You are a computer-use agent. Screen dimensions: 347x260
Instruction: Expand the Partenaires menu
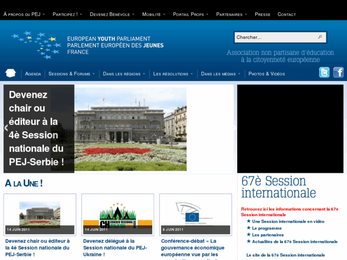231,14
